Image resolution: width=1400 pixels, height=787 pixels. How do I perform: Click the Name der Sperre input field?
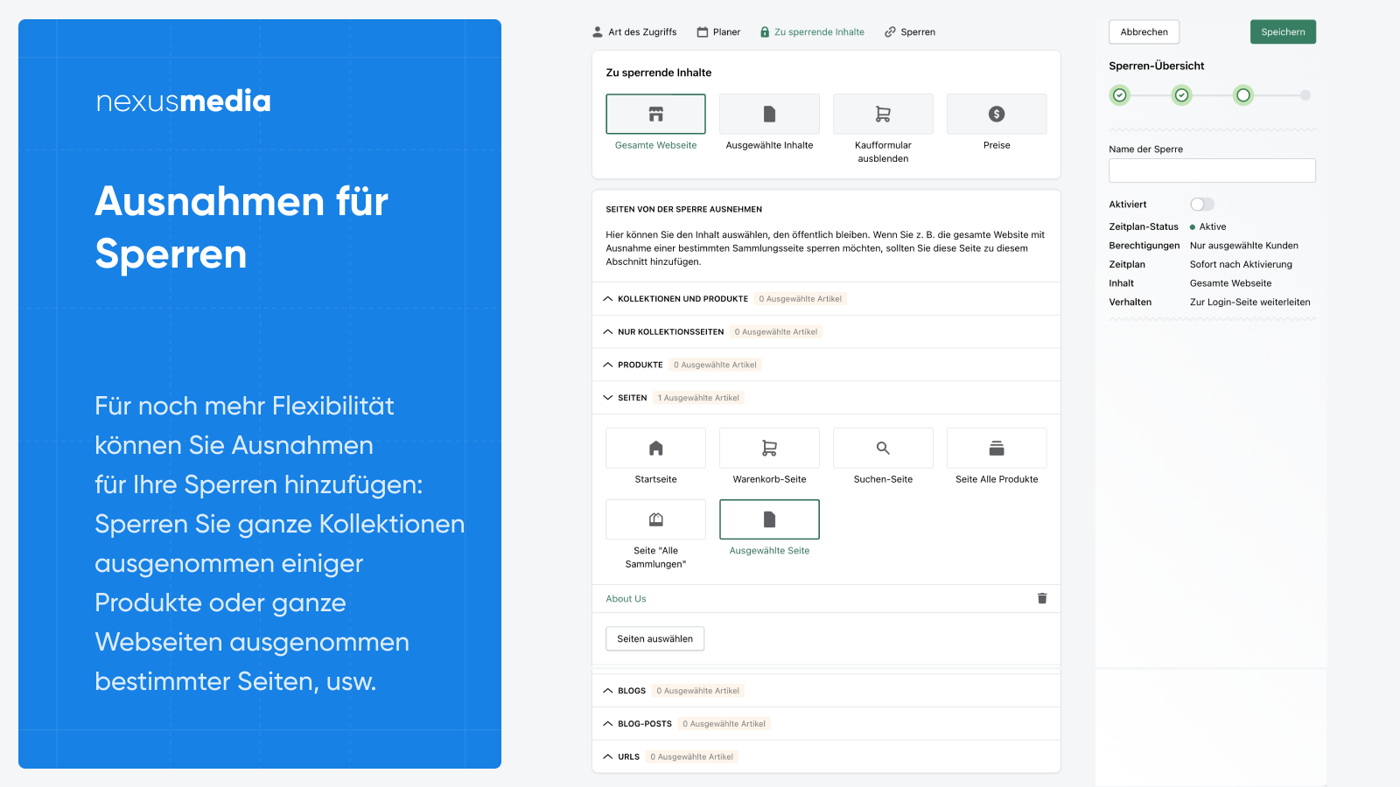pos(1212,171)
